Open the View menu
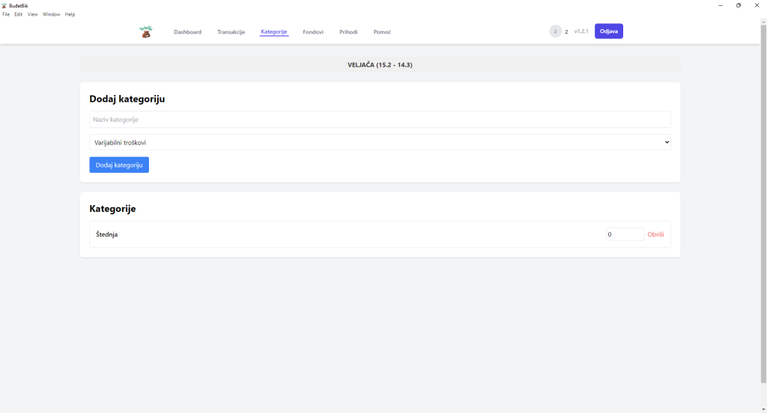Image resolution: width=767 pixels, height=413 pixels. click(33, 14)
